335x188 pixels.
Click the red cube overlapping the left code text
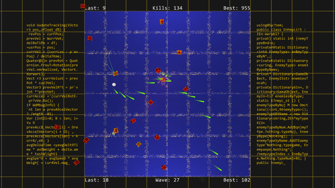pos(57,127)
